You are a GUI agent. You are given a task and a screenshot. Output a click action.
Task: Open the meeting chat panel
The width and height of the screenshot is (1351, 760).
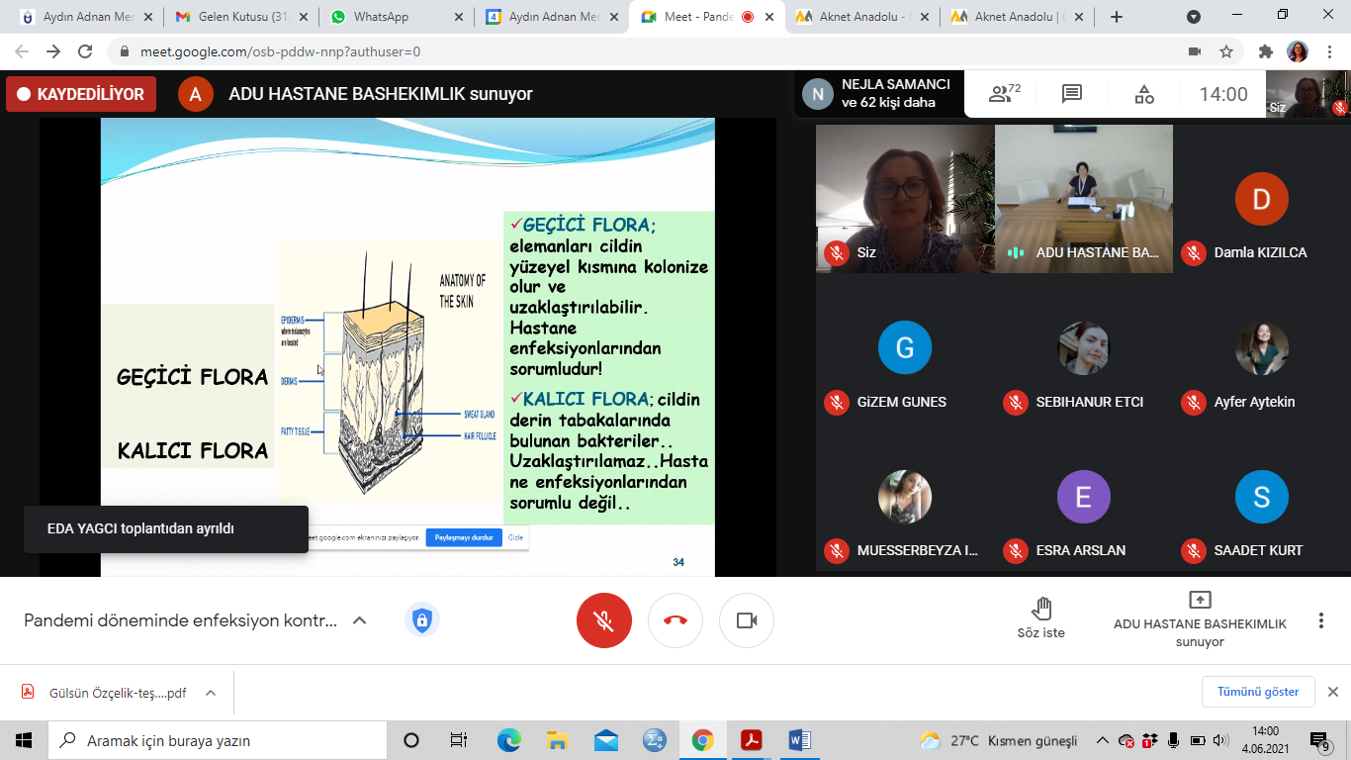[x=1071, y=94]
